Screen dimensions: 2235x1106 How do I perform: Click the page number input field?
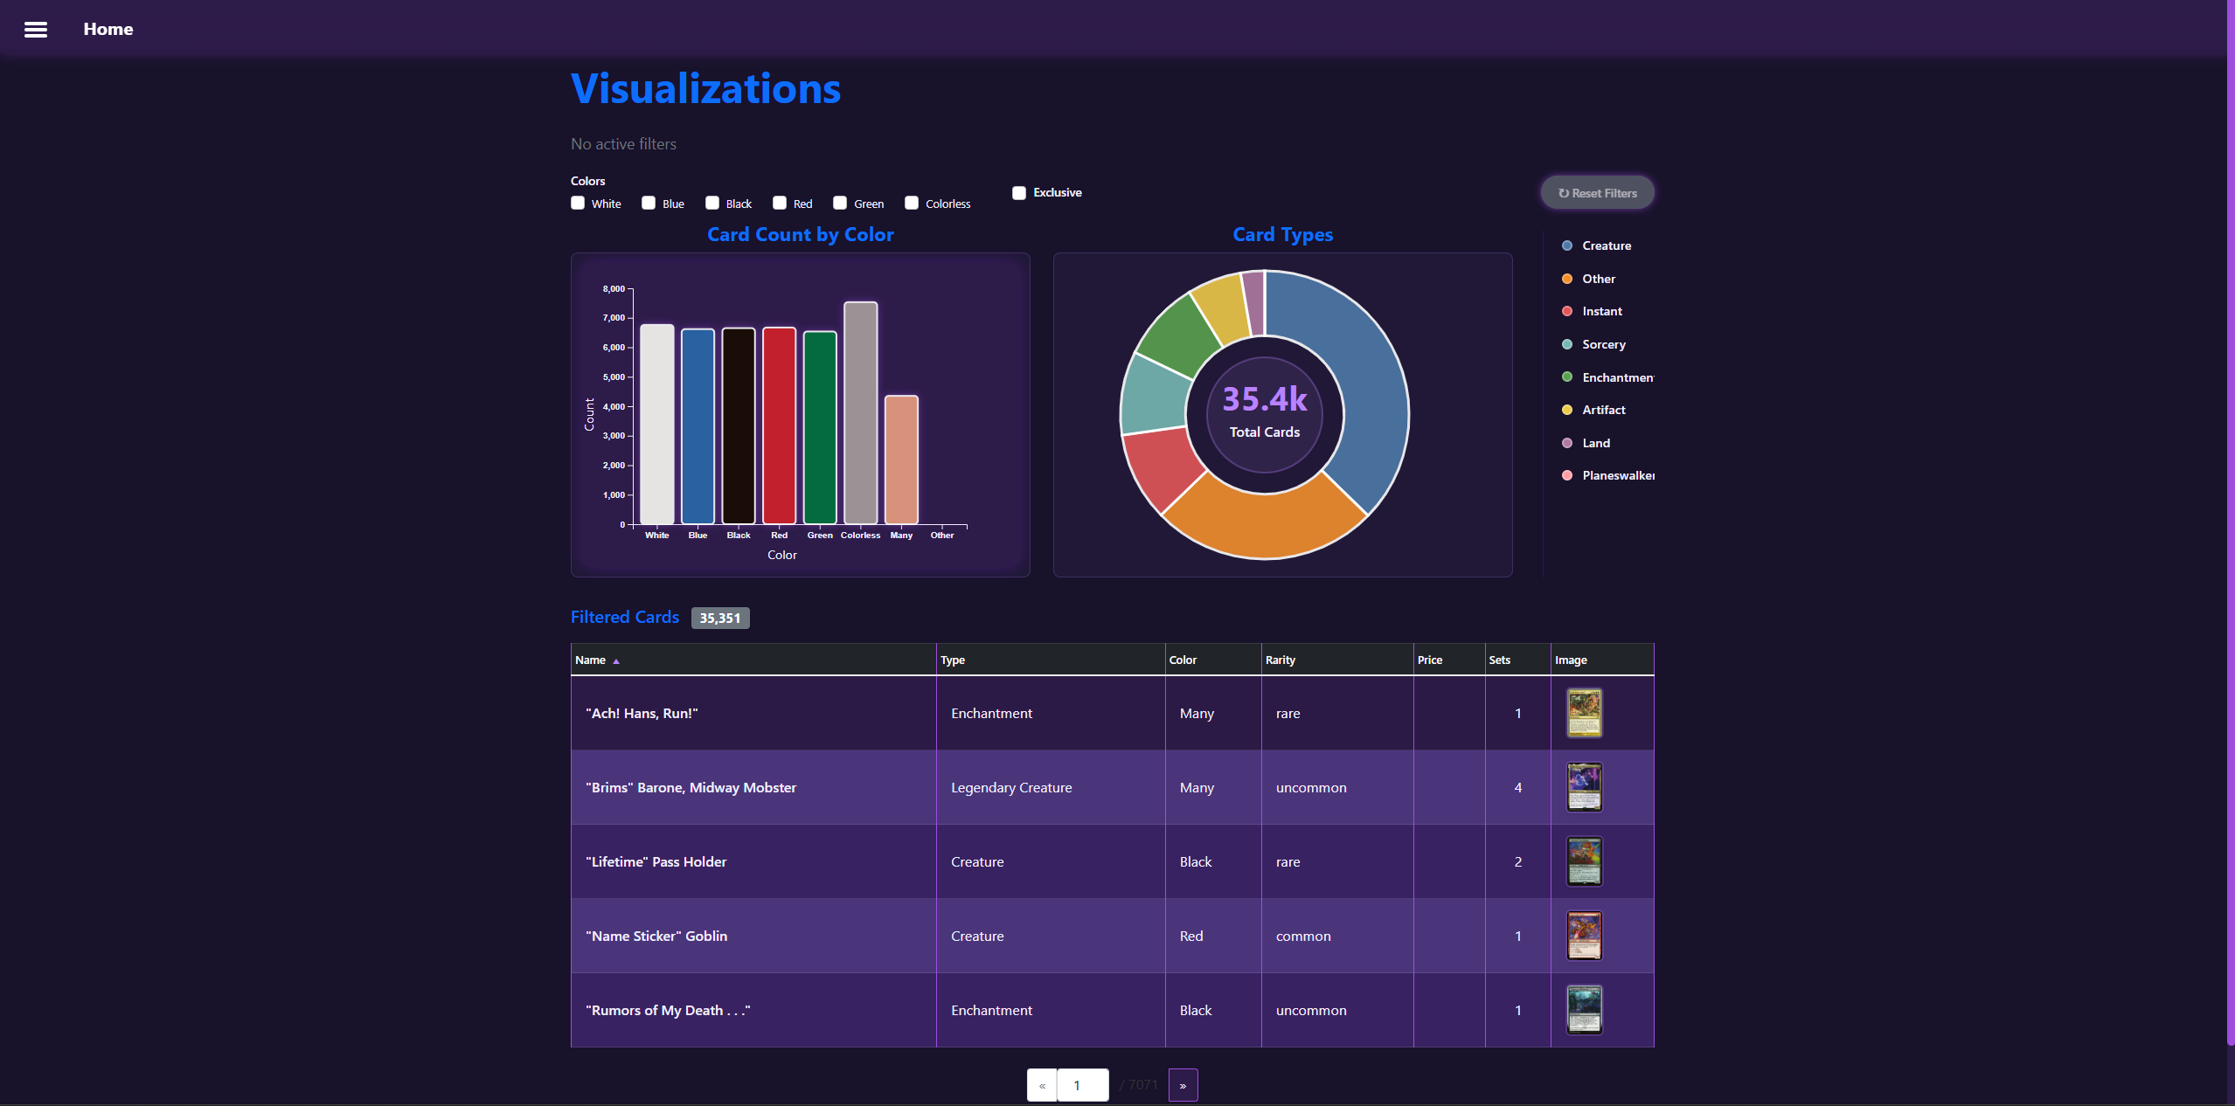point(1082,1085)
